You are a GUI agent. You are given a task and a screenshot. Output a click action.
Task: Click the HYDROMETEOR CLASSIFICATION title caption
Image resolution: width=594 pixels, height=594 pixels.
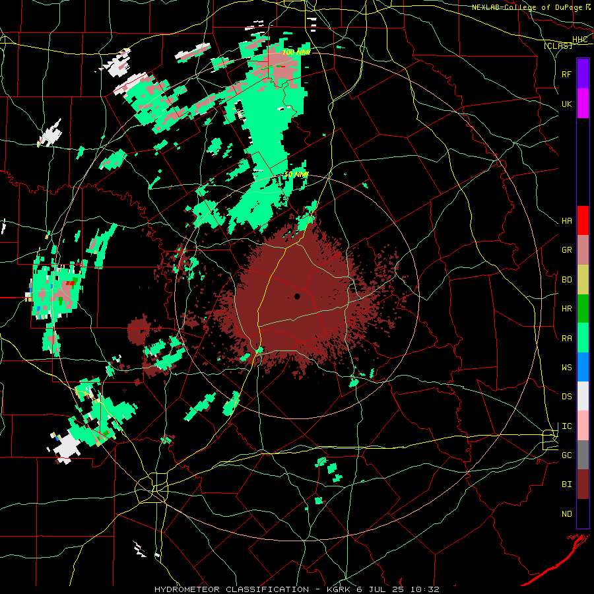(x=232, y=589)
